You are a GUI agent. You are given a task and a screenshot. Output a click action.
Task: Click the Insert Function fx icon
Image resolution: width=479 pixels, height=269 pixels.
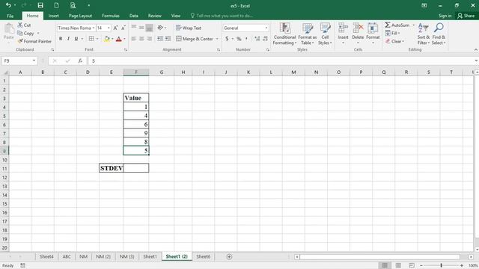click(x=80, y=61)
